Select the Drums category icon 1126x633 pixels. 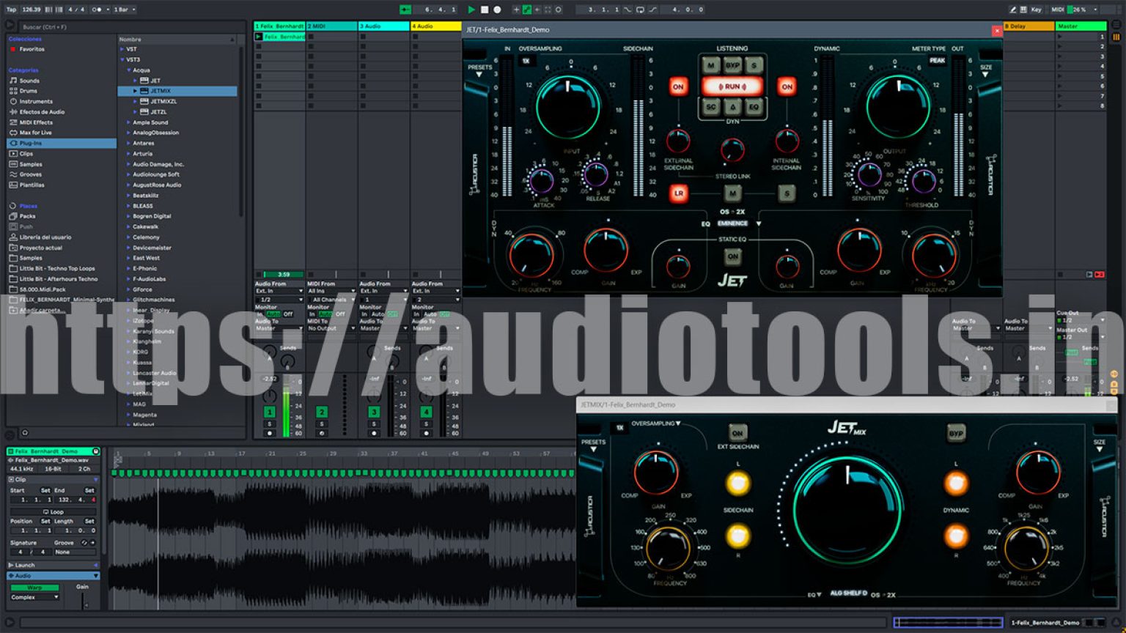[13, 91]
